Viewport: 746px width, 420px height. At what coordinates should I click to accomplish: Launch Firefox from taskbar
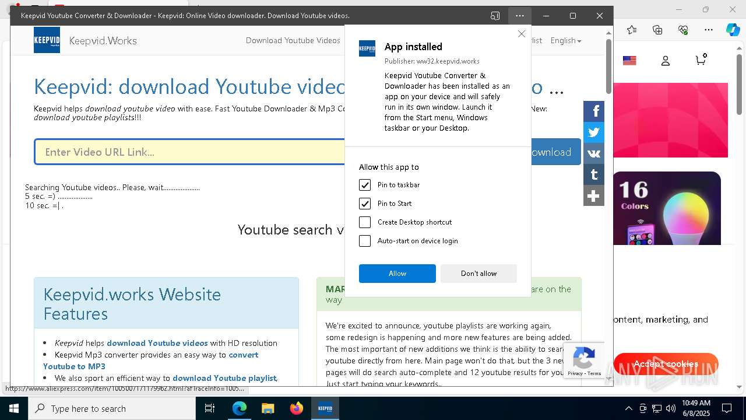point(297,408)
